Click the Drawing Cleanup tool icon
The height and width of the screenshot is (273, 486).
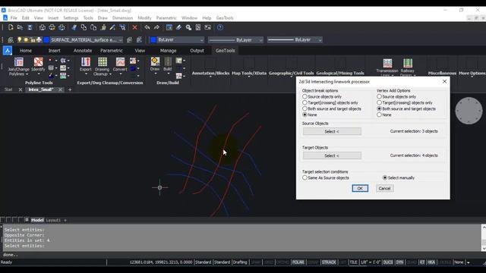(x=103, y=62)
